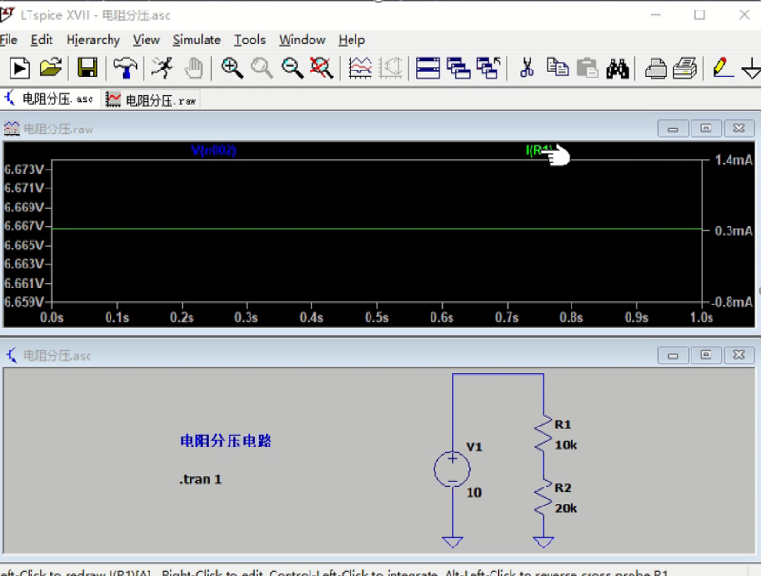Place a Ground symbol from toolbar
This screenshot has height=576, width=761.
coord(751,68)
